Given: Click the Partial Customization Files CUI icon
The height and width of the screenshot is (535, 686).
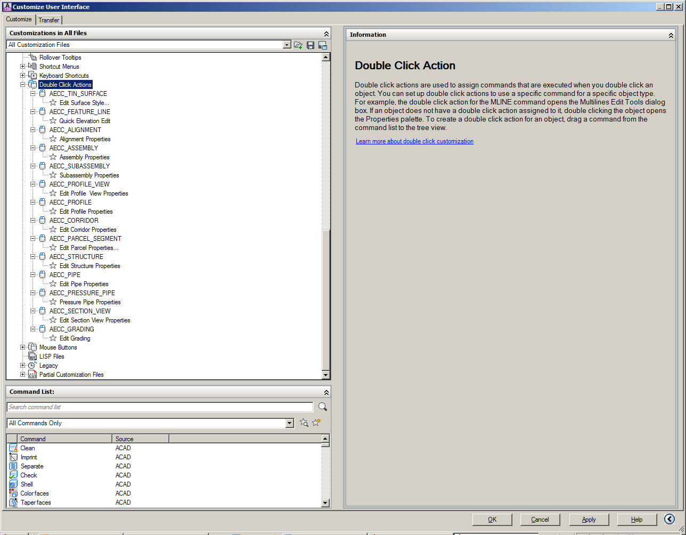Looking at the screenshot, I should point(32,375).
